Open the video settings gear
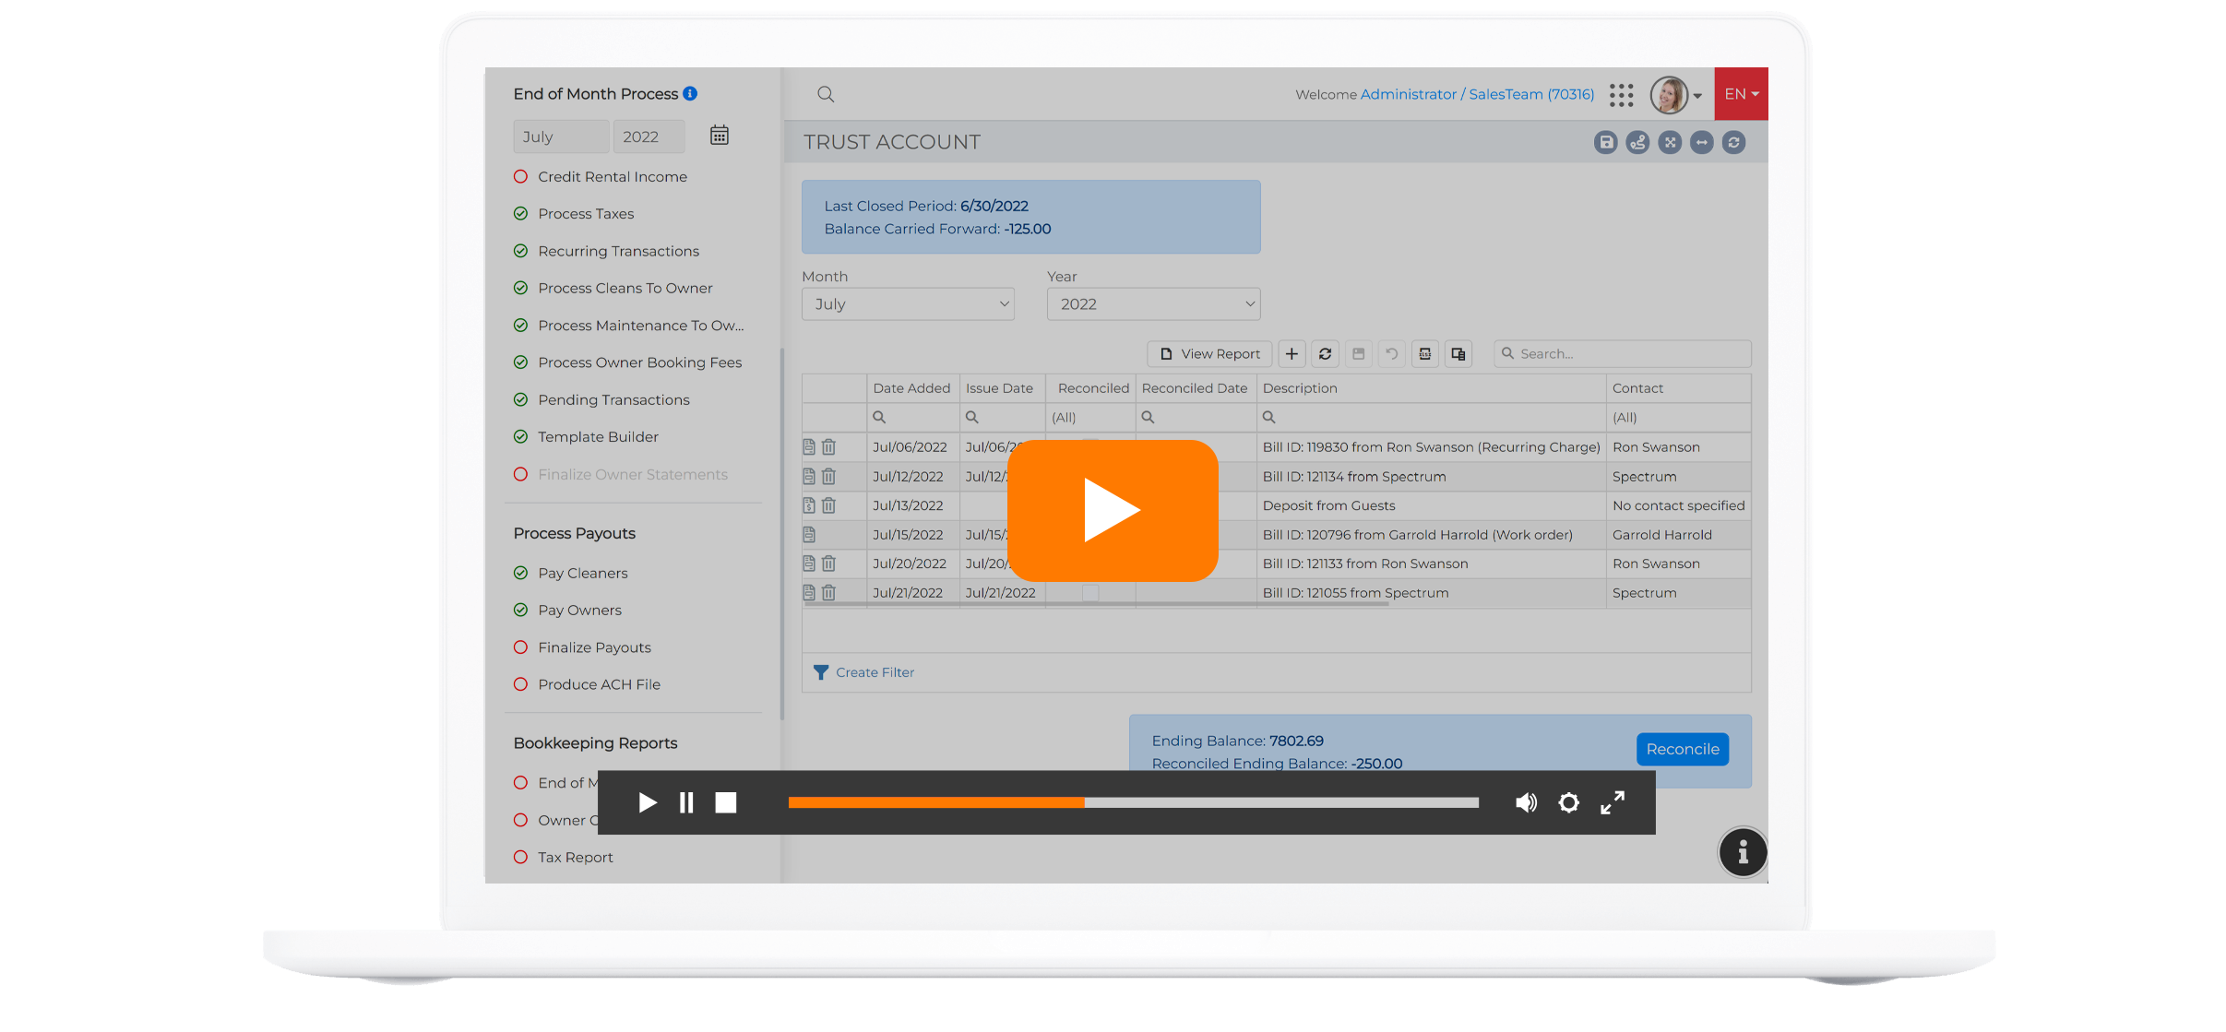The height and width of the screenshot is (1032, 2226). pos(1568,802)
